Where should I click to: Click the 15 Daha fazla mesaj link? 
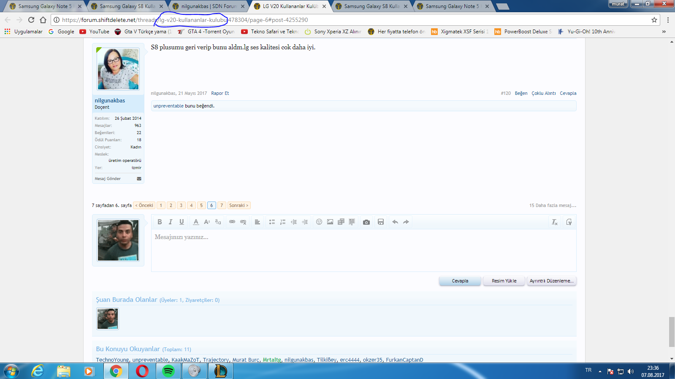pyautogui.click(x=553, y=205)
